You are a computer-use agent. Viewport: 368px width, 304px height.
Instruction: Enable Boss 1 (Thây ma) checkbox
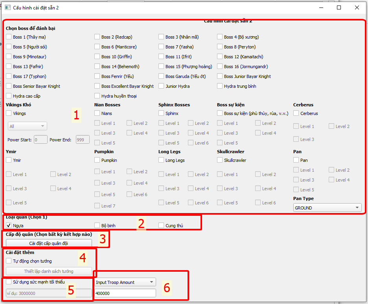click(x=9, y=37)
